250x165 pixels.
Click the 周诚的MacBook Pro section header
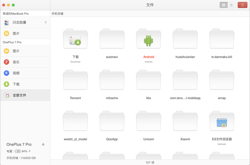16,14
